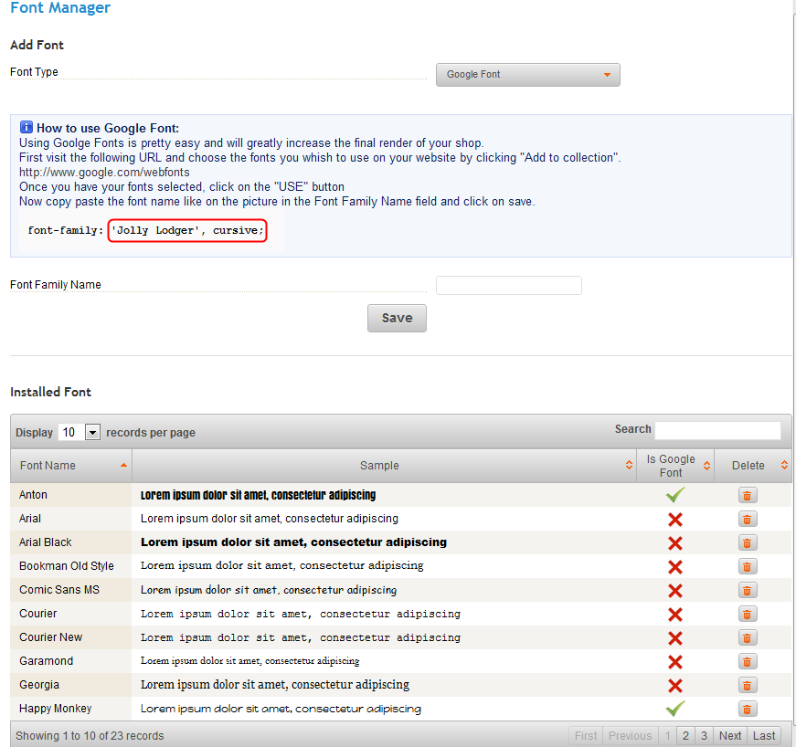The width and height of the screenshot is (796, 747).
Task: Focus the Font Family Name input
Action: pyautogui.click(x=509, y=286)
